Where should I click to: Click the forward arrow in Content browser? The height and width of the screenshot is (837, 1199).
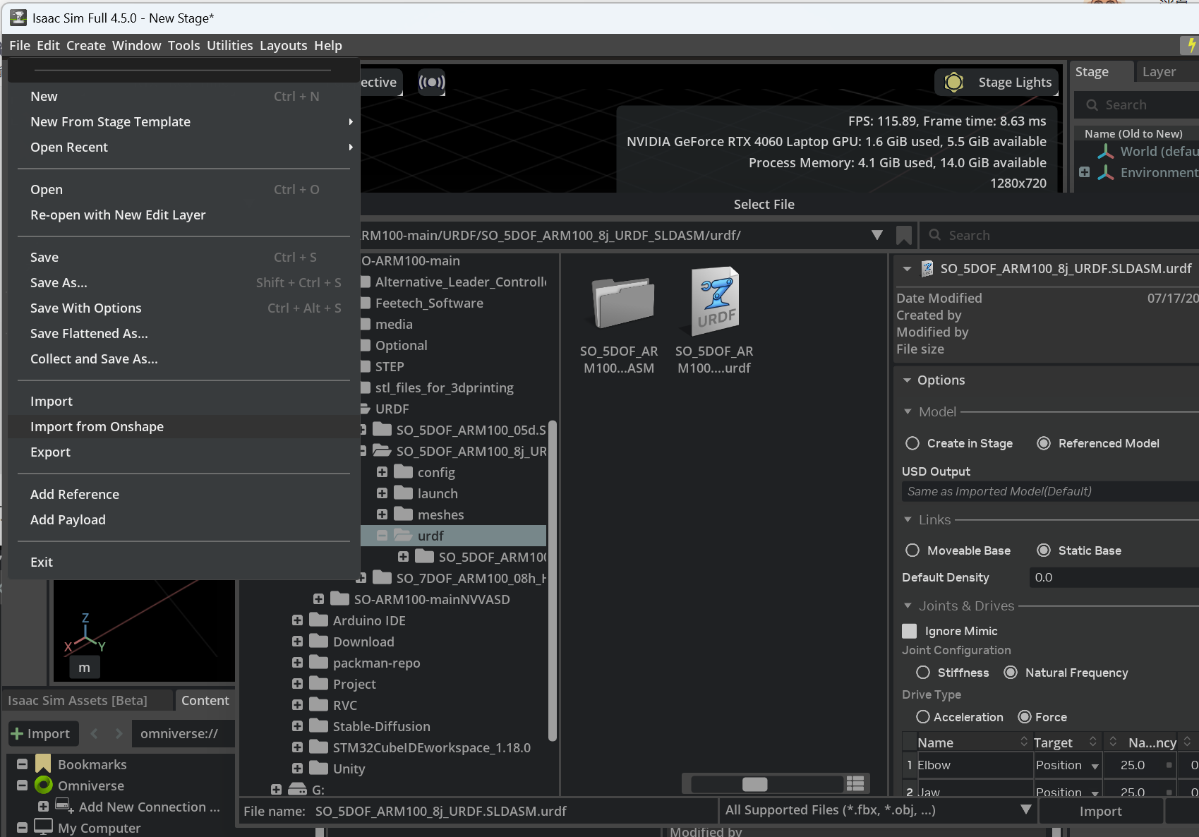(x=119, y=734)
